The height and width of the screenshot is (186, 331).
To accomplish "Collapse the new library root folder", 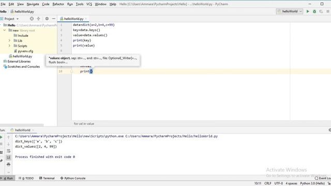I will pos(5,30).
